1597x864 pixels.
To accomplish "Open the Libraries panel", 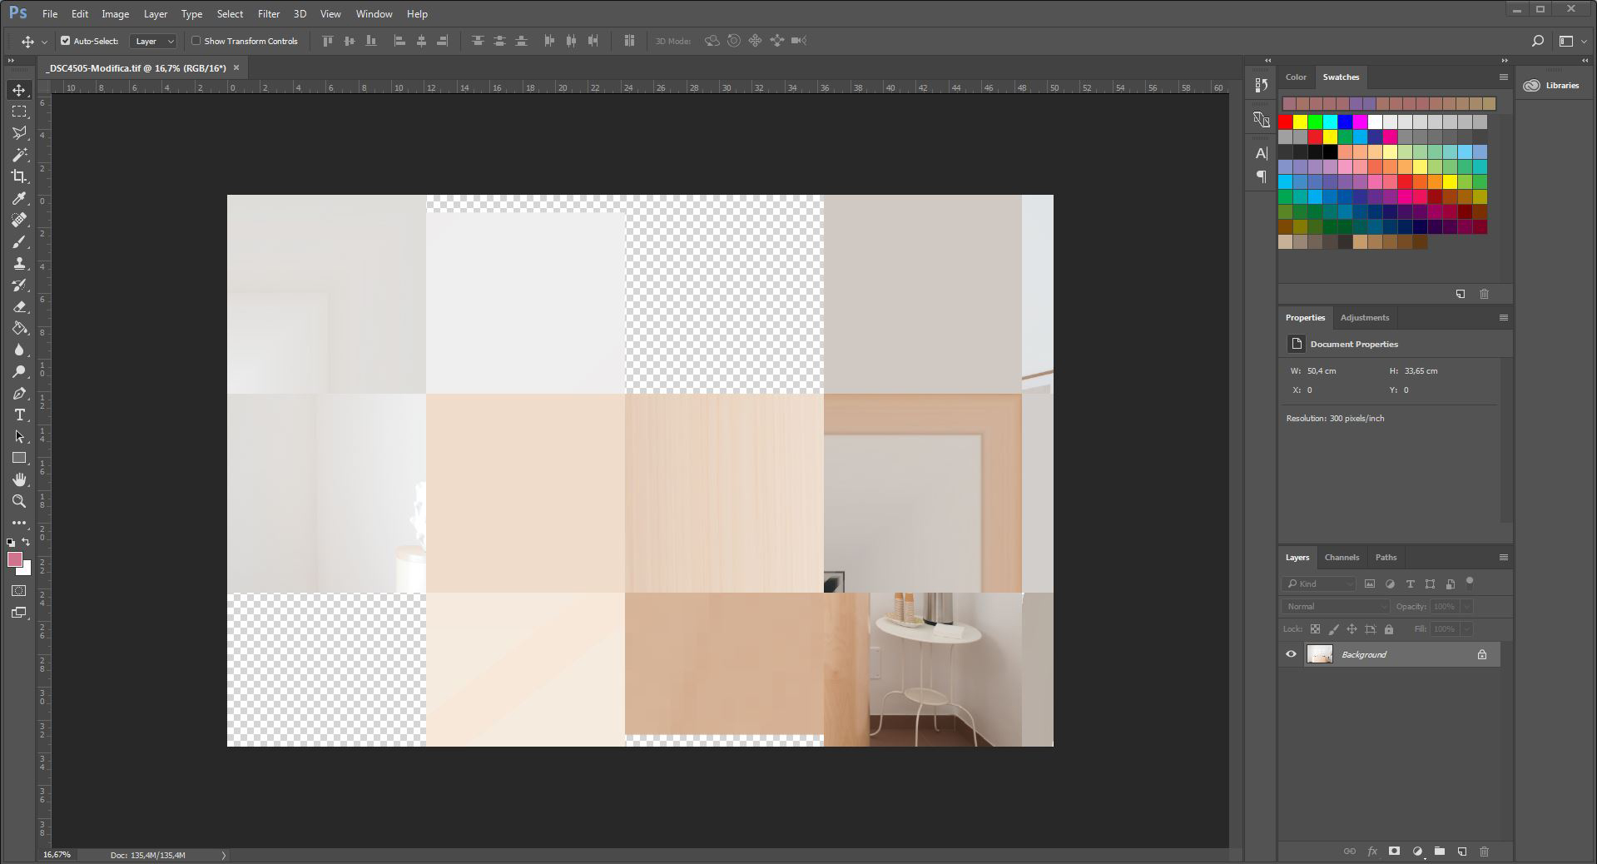I will click(x=1552, y=86).
